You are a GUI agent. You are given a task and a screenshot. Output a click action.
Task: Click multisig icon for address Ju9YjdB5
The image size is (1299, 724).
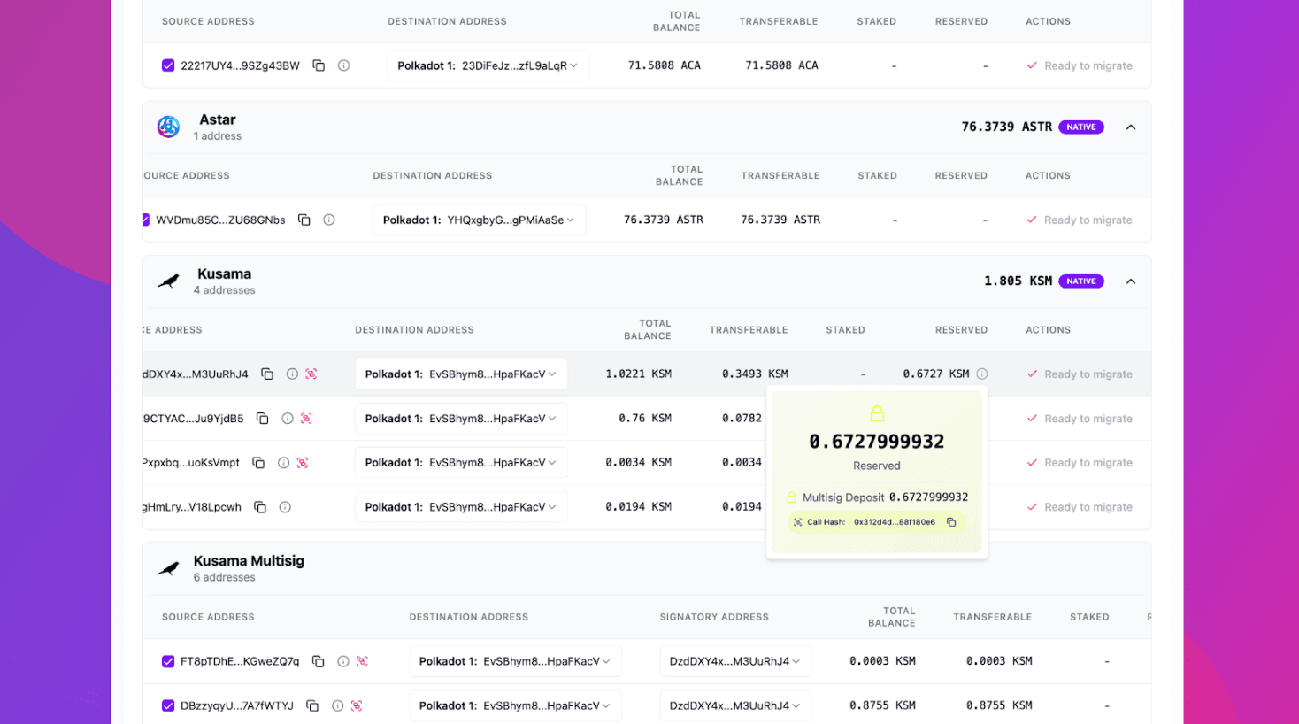[306, 419]
